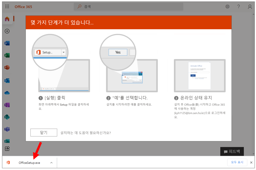Screen dimensions: 256x170
Task: Click the scrollbar down arrow at right
Action: coord(253,154)
